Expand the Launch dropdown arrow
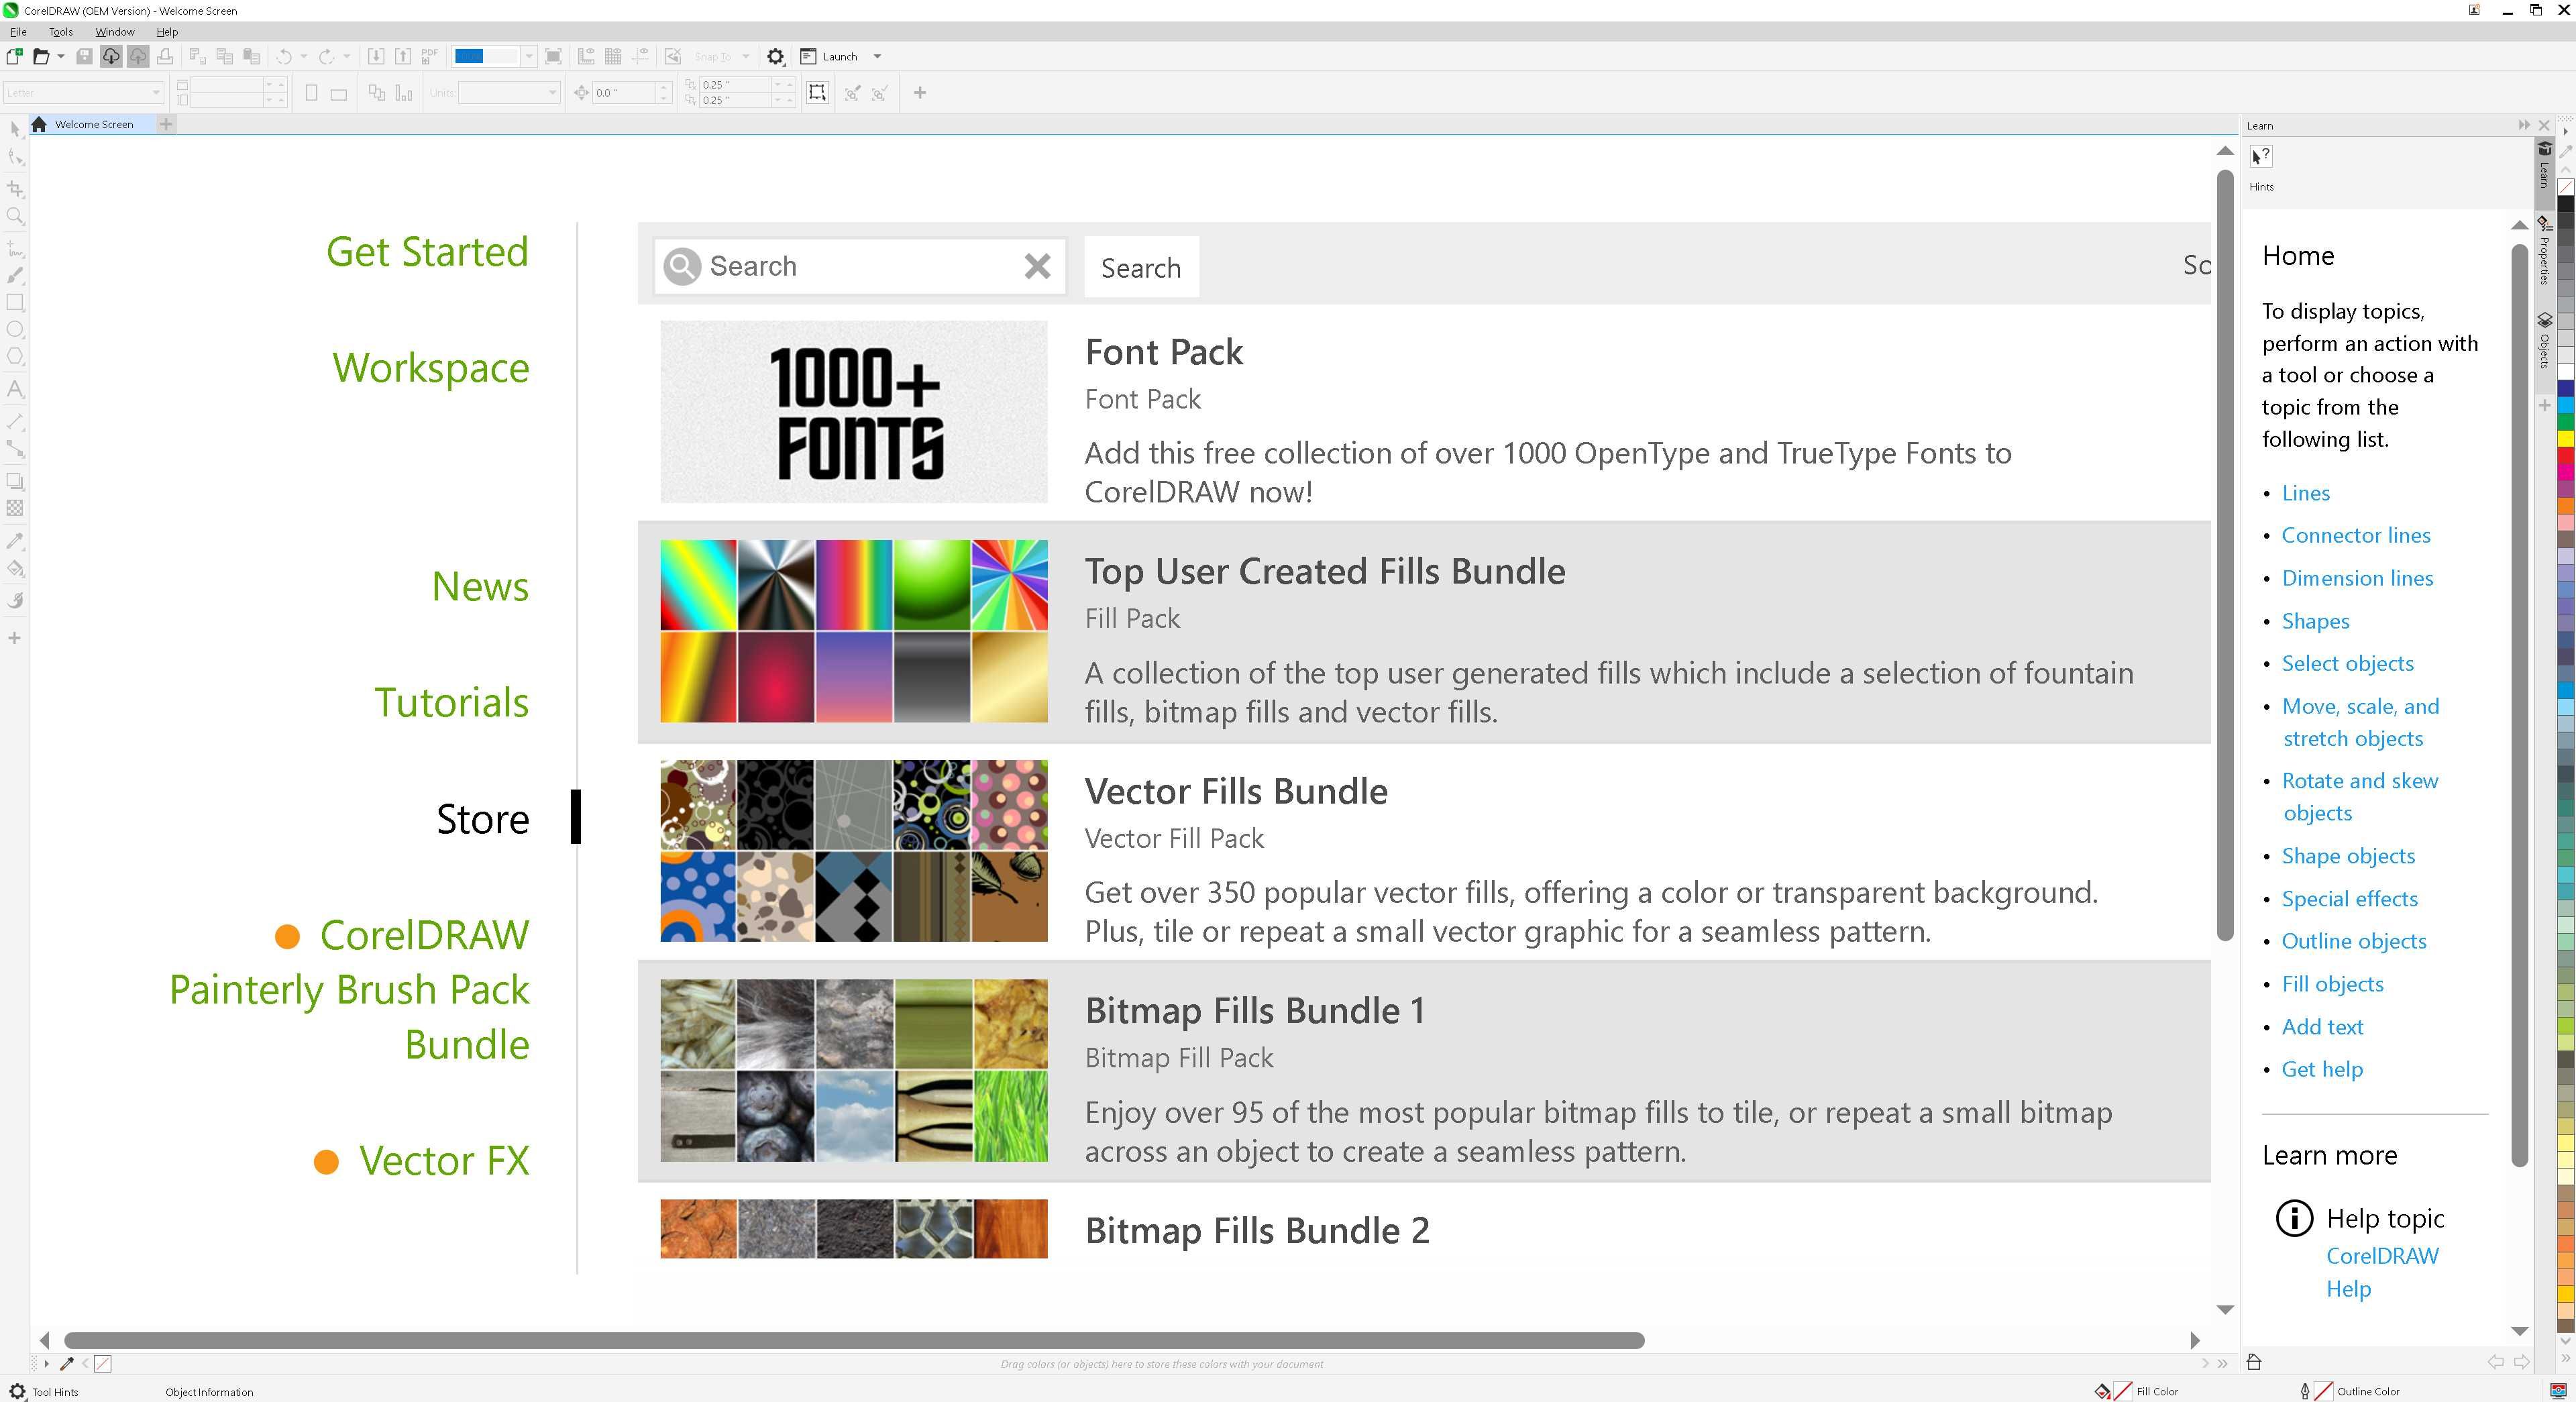The width and height of the screenshot is (2576, 1402). tap(877, 57)
